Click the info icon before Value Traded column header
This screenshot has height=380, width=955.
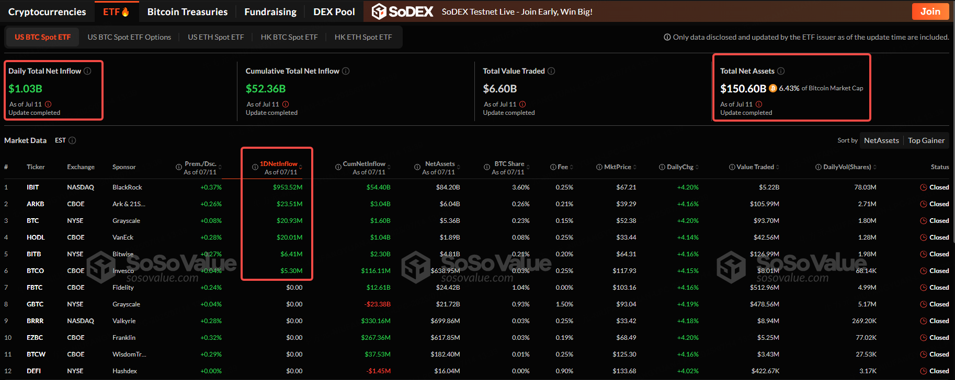(732, 167)
